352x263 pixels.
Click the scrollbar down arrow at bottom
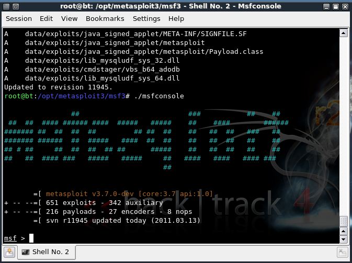[344, 239]
